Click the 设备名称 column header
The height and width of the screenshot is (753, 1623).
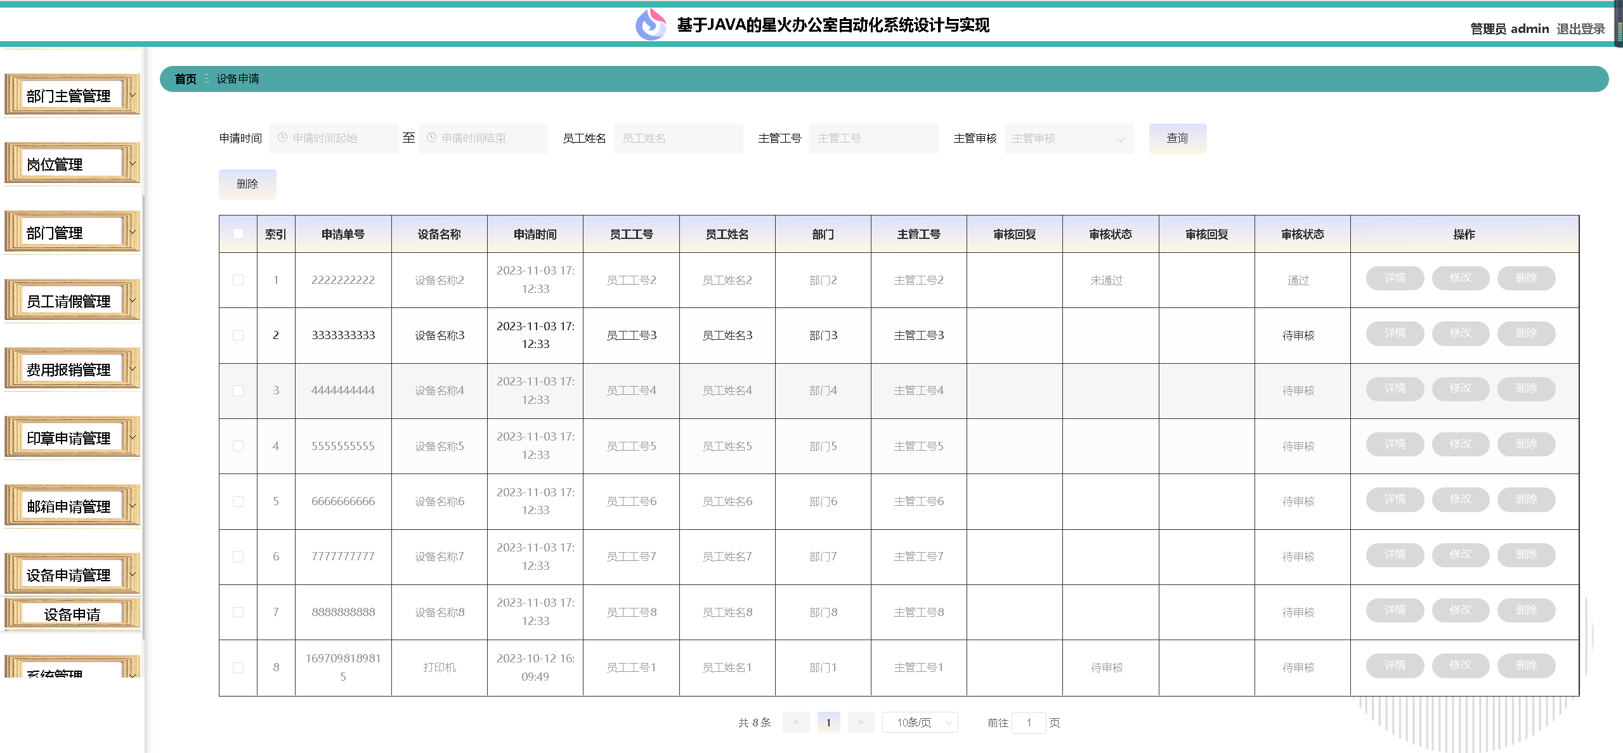[439, 235]
